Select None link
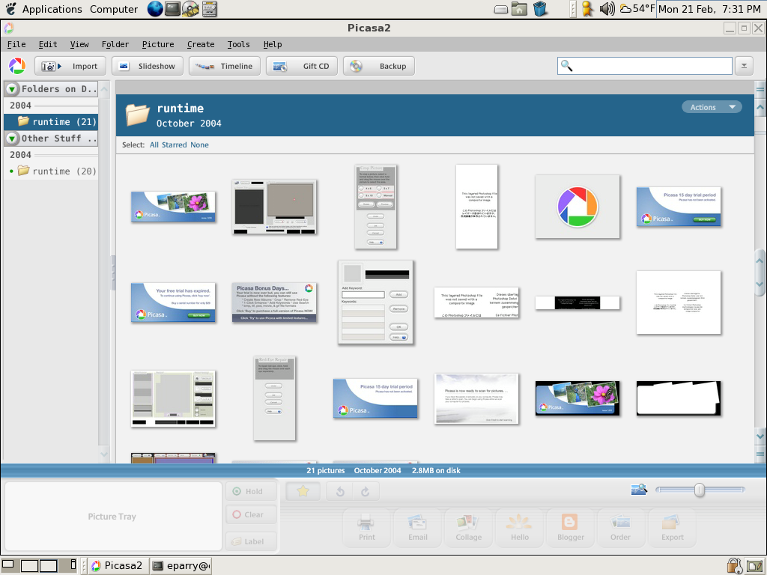This screenshot has height=575, width=767. (x=199, y=144)
